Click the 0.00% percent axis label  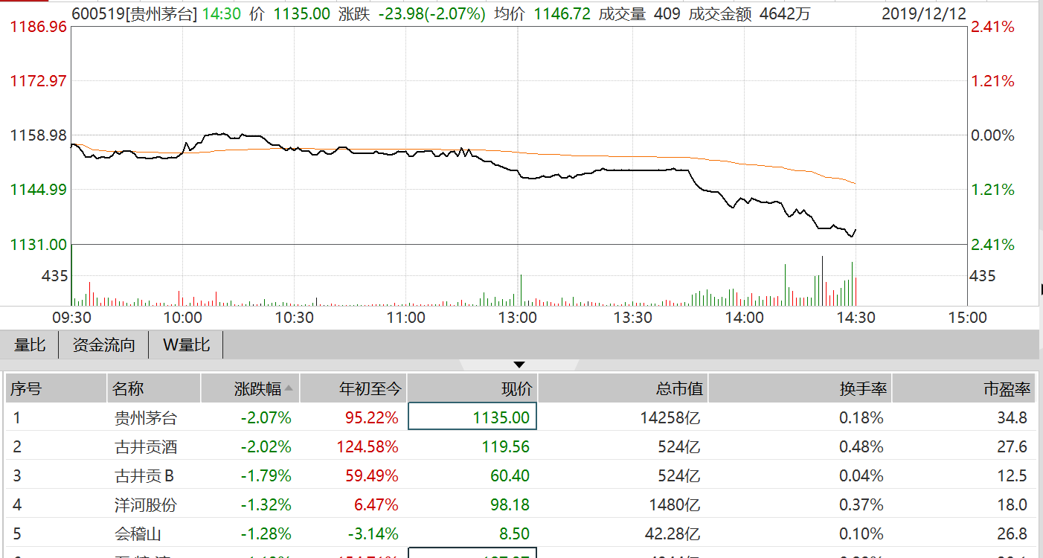click(x=993, y=135)
